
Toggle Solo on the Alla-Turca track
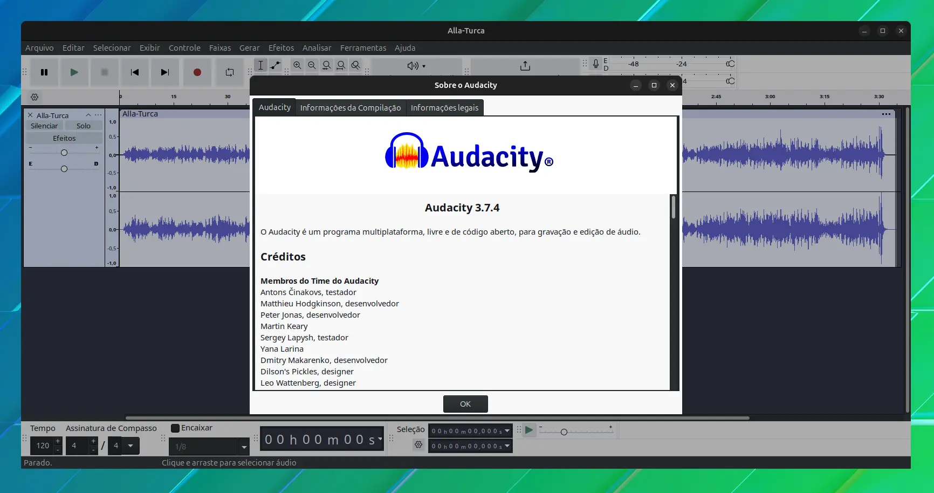pyautogui.click(x=84, y=126)
